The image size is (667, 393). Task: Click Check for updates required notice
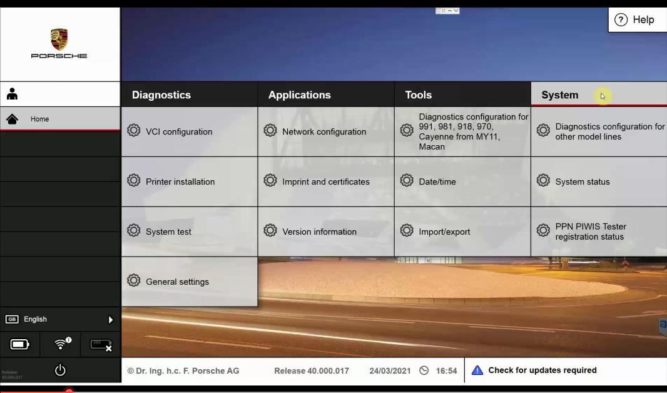coord(542,370)
